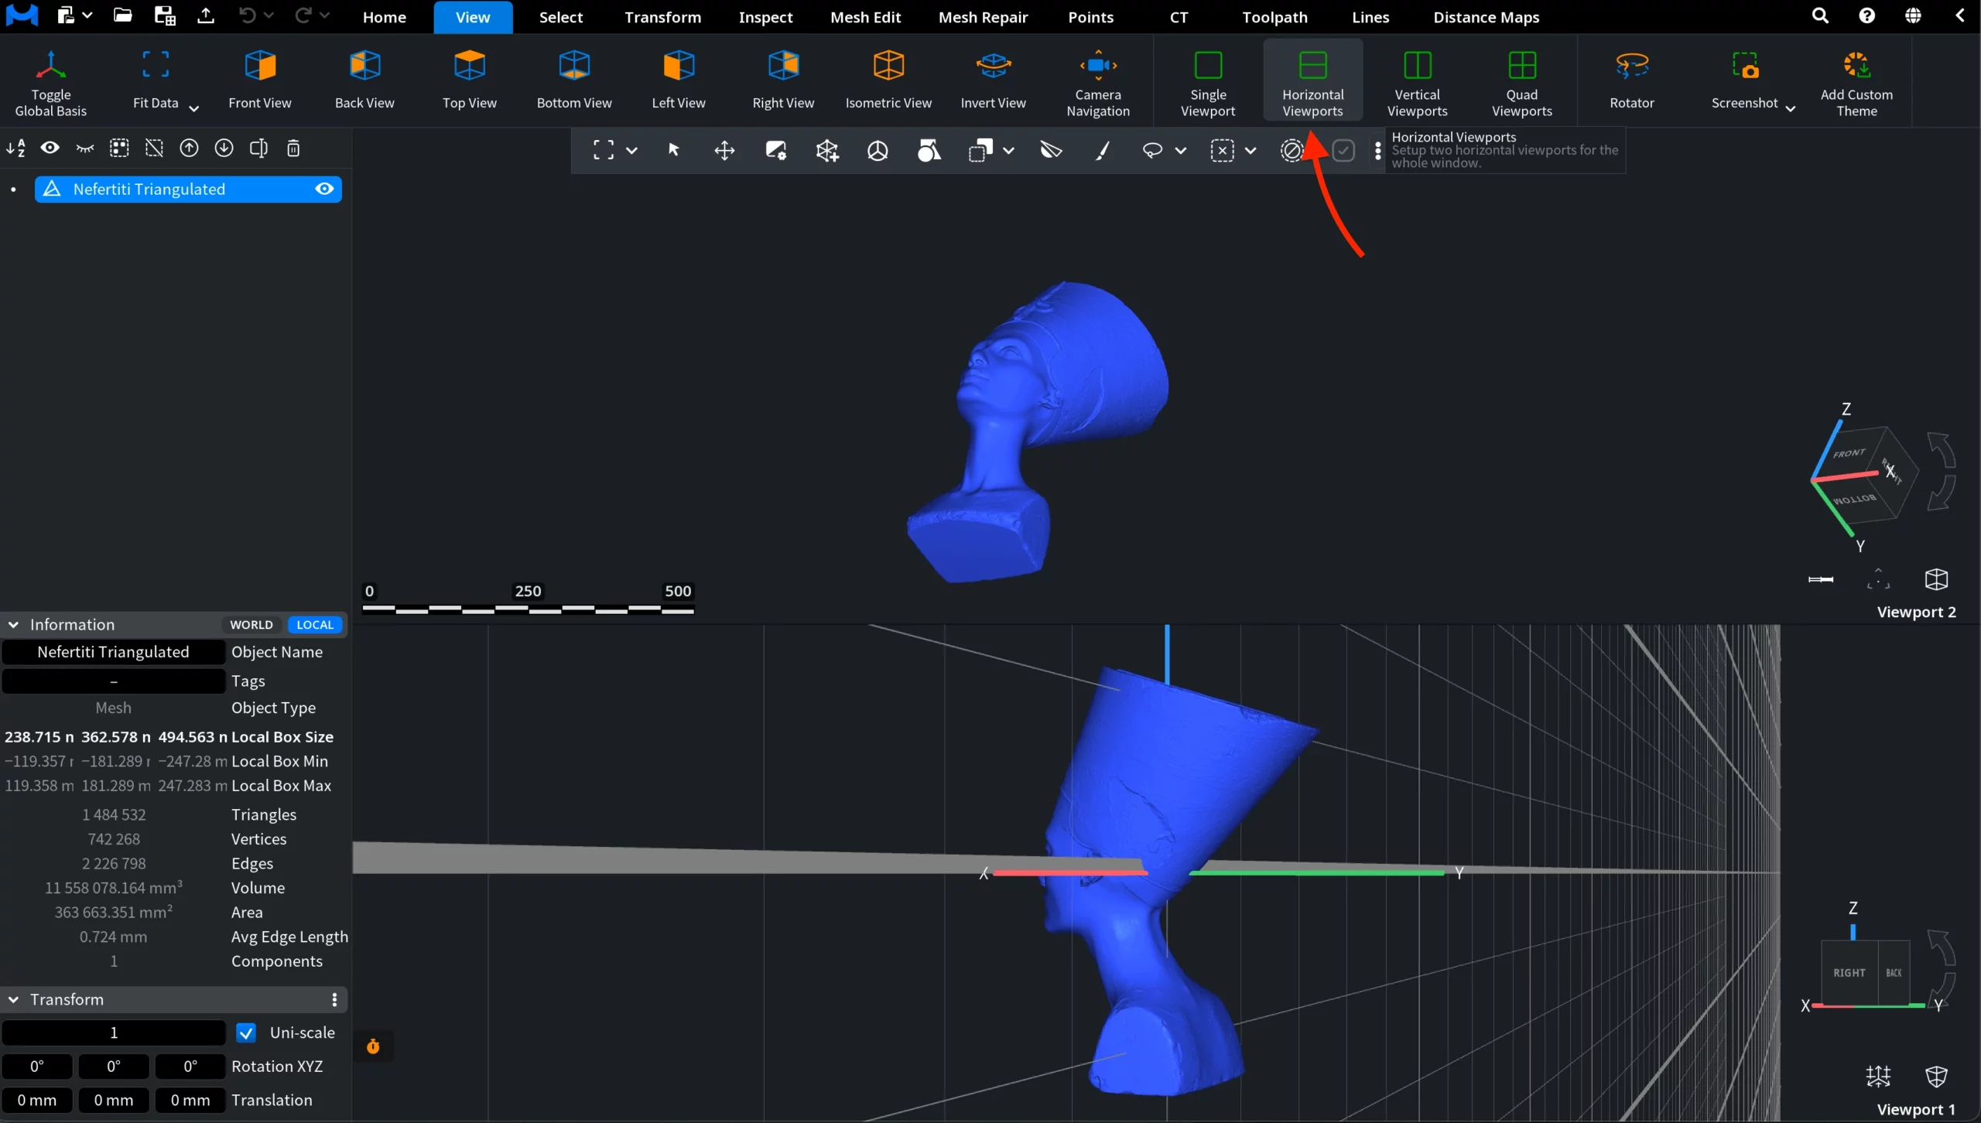Click the globe icon in title bar
The image size is (1981, 1123).
[1913, 16]
